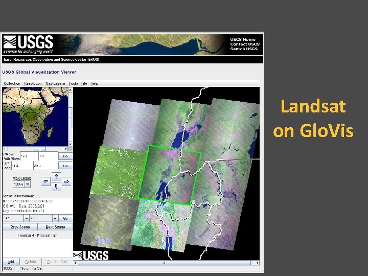Click the overview map scroll-right arrow
Viewport: 368px width, 276px height.
(x=66, y=149)
